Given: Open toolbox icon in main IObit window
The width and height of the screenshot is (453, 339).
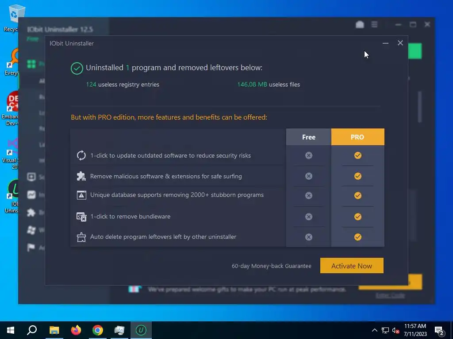Looking at the screenshot, I should (x=360, y=25).
